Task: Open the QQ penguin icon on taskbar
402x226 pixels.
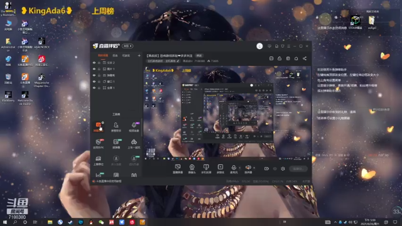Action: click(x=91, y=222)
